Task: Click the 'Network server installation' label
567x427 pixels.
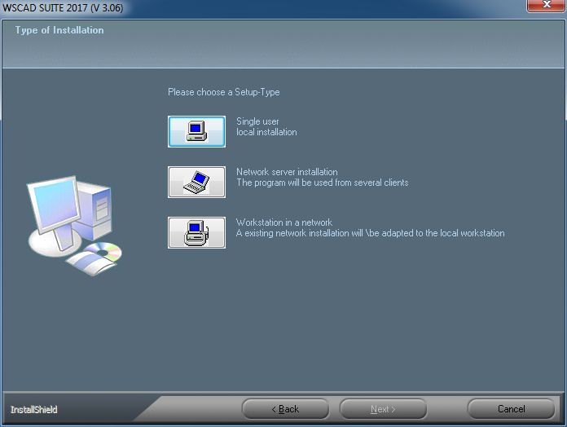Action: tap(287, 172)
